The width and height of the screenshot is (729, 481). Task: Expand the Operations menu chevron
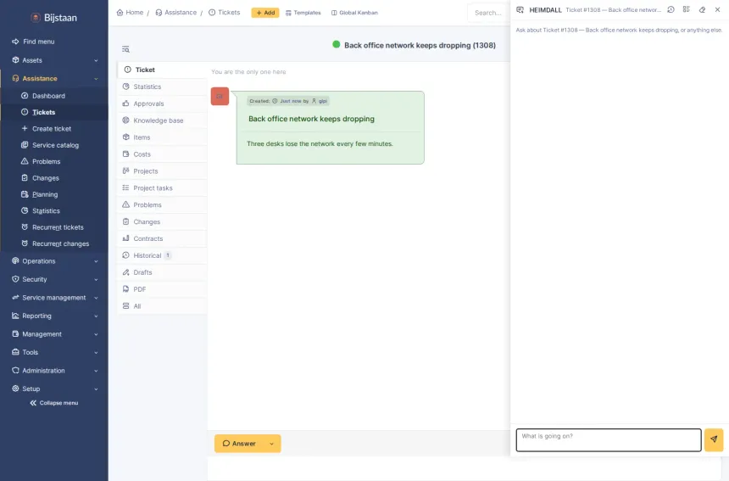96,261
